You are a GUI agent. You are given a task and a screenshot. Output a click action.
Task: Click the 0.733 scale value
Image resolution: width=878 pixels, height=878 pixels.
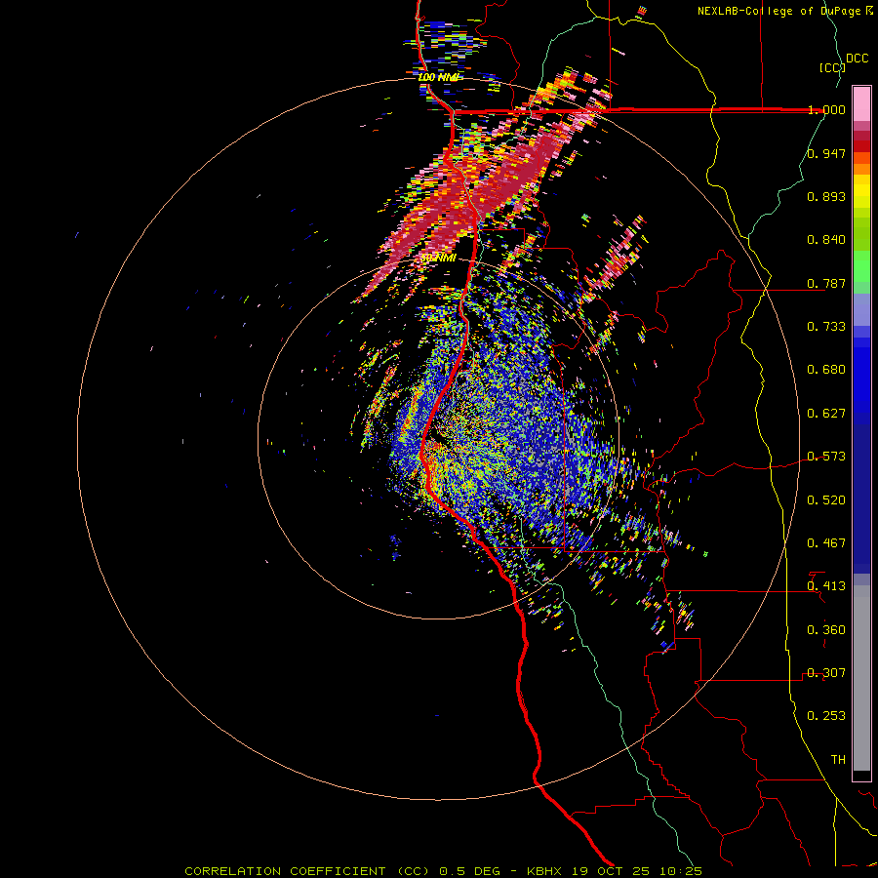[826, 327]
